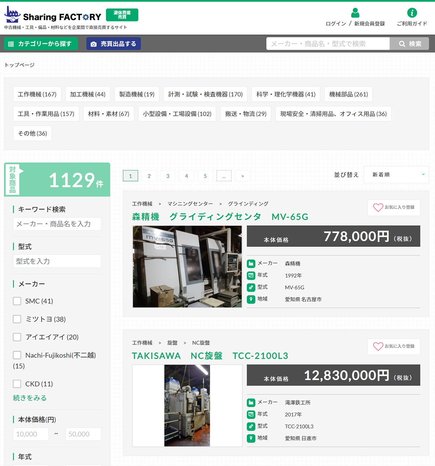Click the green login user icon

(355, 13)
